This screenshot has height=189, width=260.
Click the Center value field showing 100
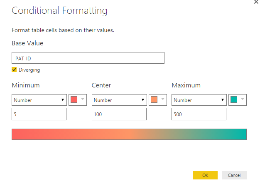tap(119, 114)
